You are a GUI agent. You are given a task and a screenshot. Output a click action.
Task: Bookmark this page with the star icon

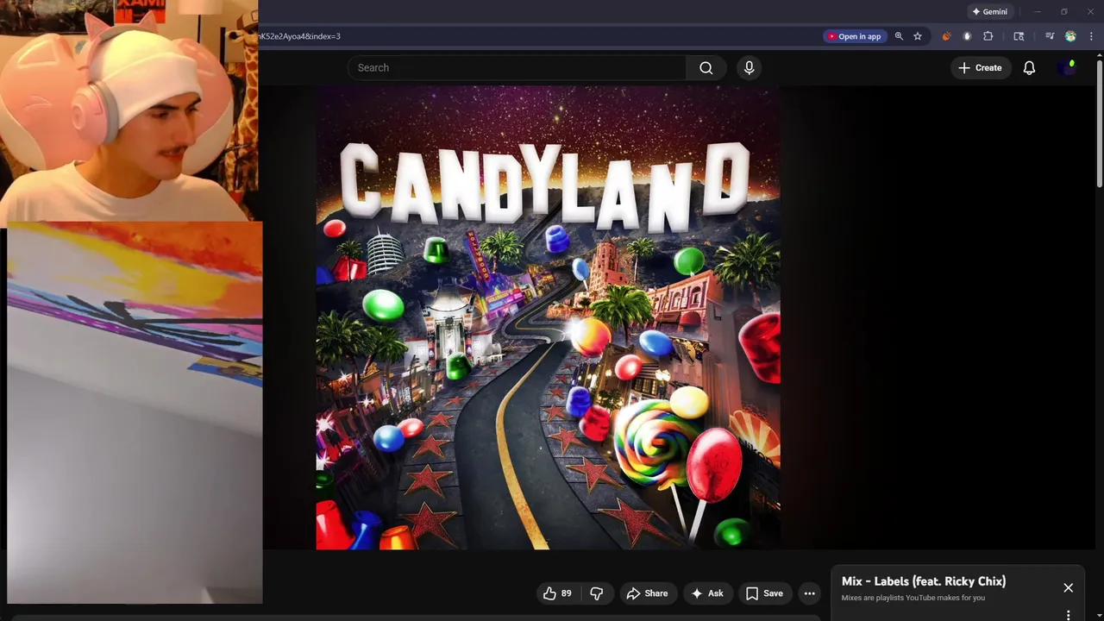(918, 36)
